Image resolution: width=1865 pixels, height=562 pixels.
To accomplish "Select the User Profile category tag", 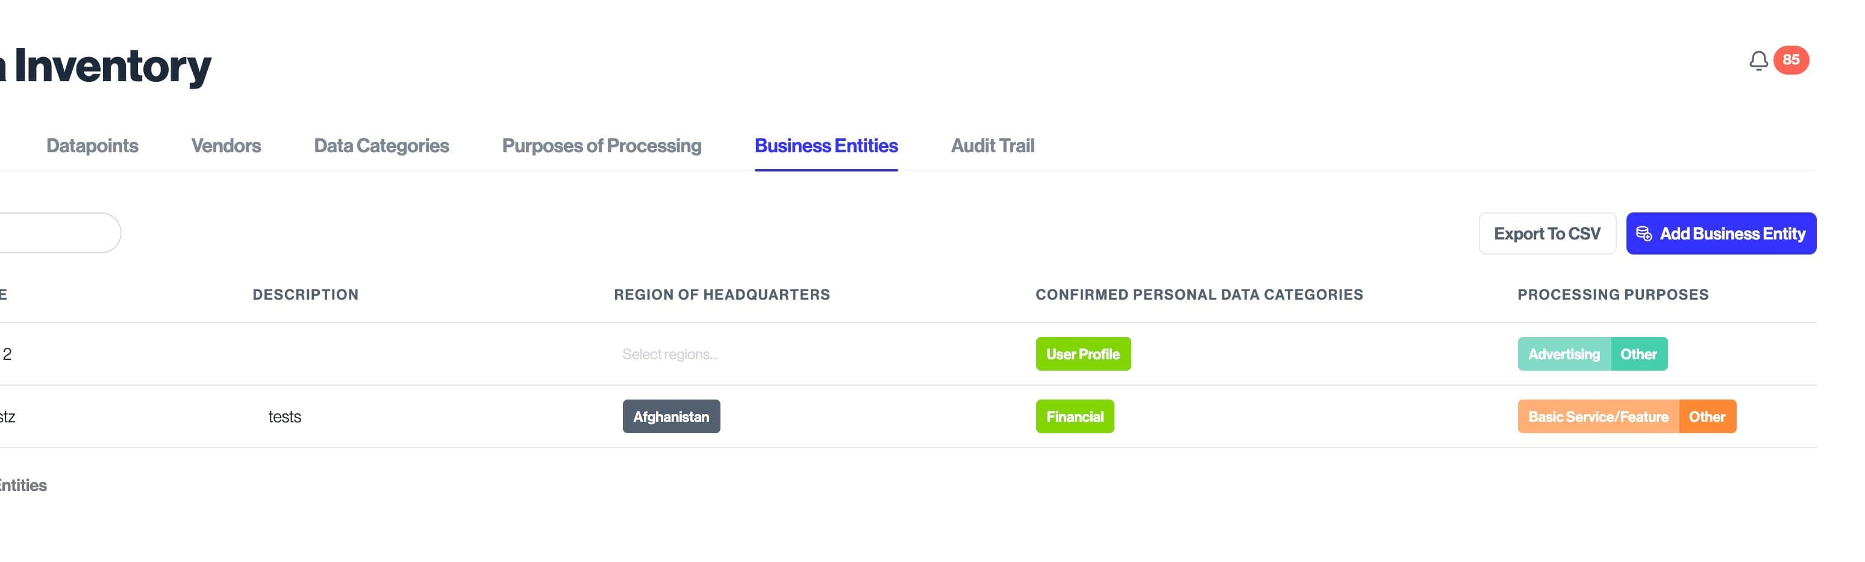I will 1082,354.
